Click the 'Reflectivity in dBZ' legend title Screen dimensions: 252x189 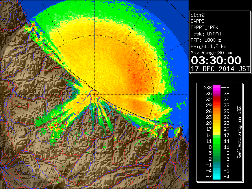pos(239,132)
